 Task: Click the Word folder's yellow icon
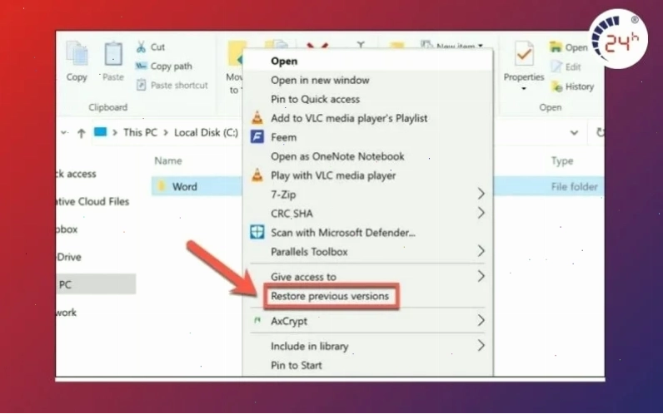(x=162, y=186)
